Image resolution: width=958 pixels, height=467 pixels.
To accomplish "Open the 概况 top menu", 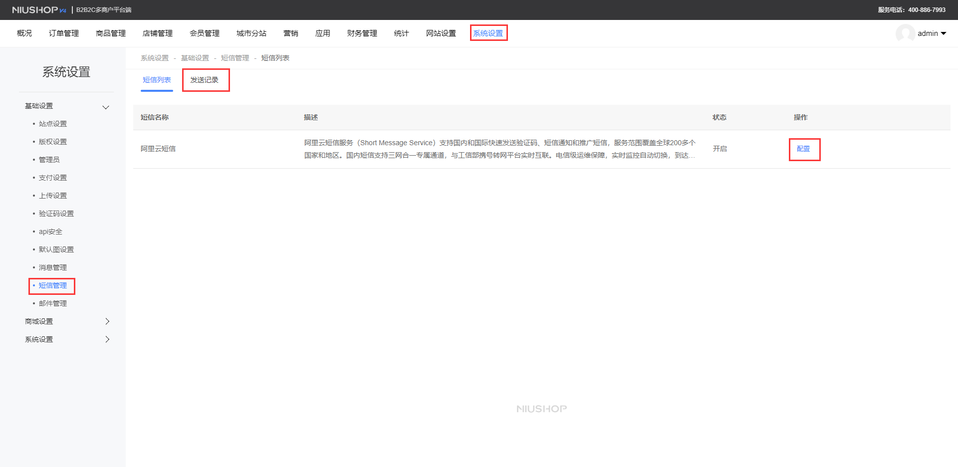I will tap(24, 33).
